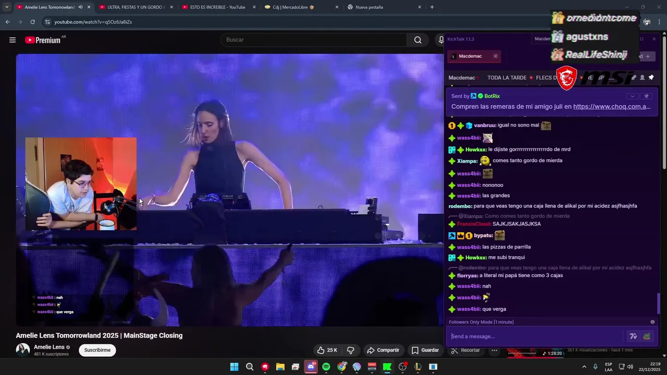Click the Guardar save button
The width and height of the screenshot is (667, 375).
coord(425,350)
